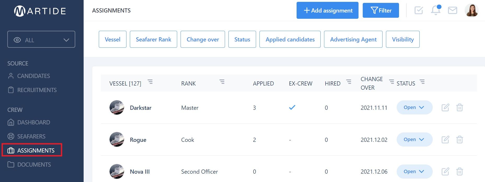This screenshot has height=182, width=485.
Task: Click the APPLIED column header
Action: pos(263,83)
